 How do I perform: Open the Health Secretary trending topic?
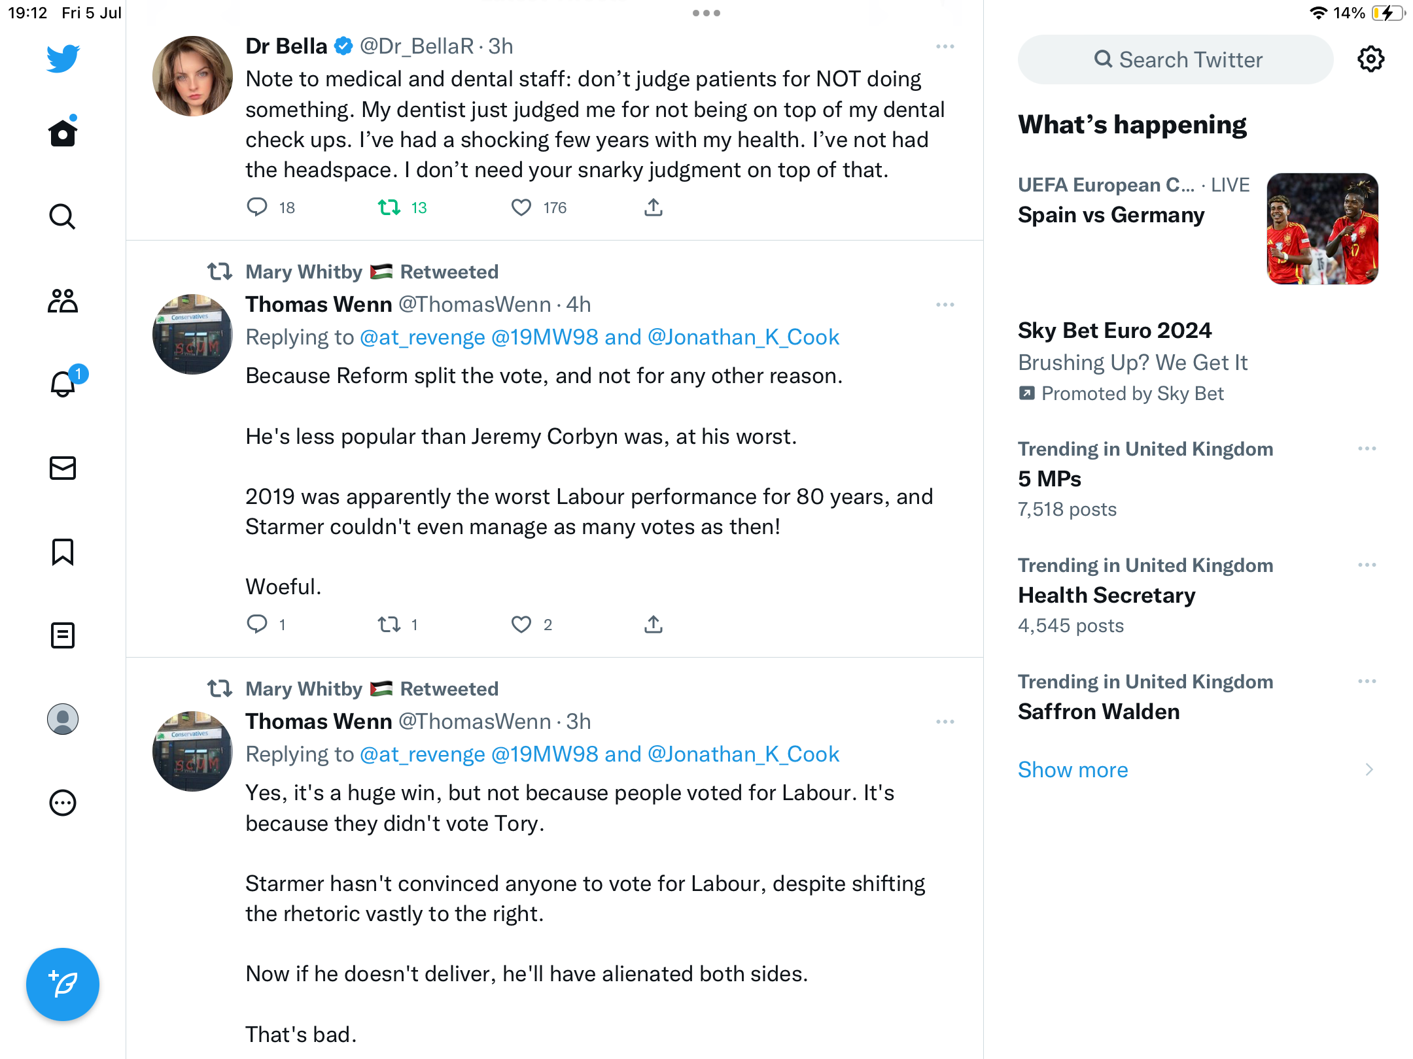(1107, 595)
